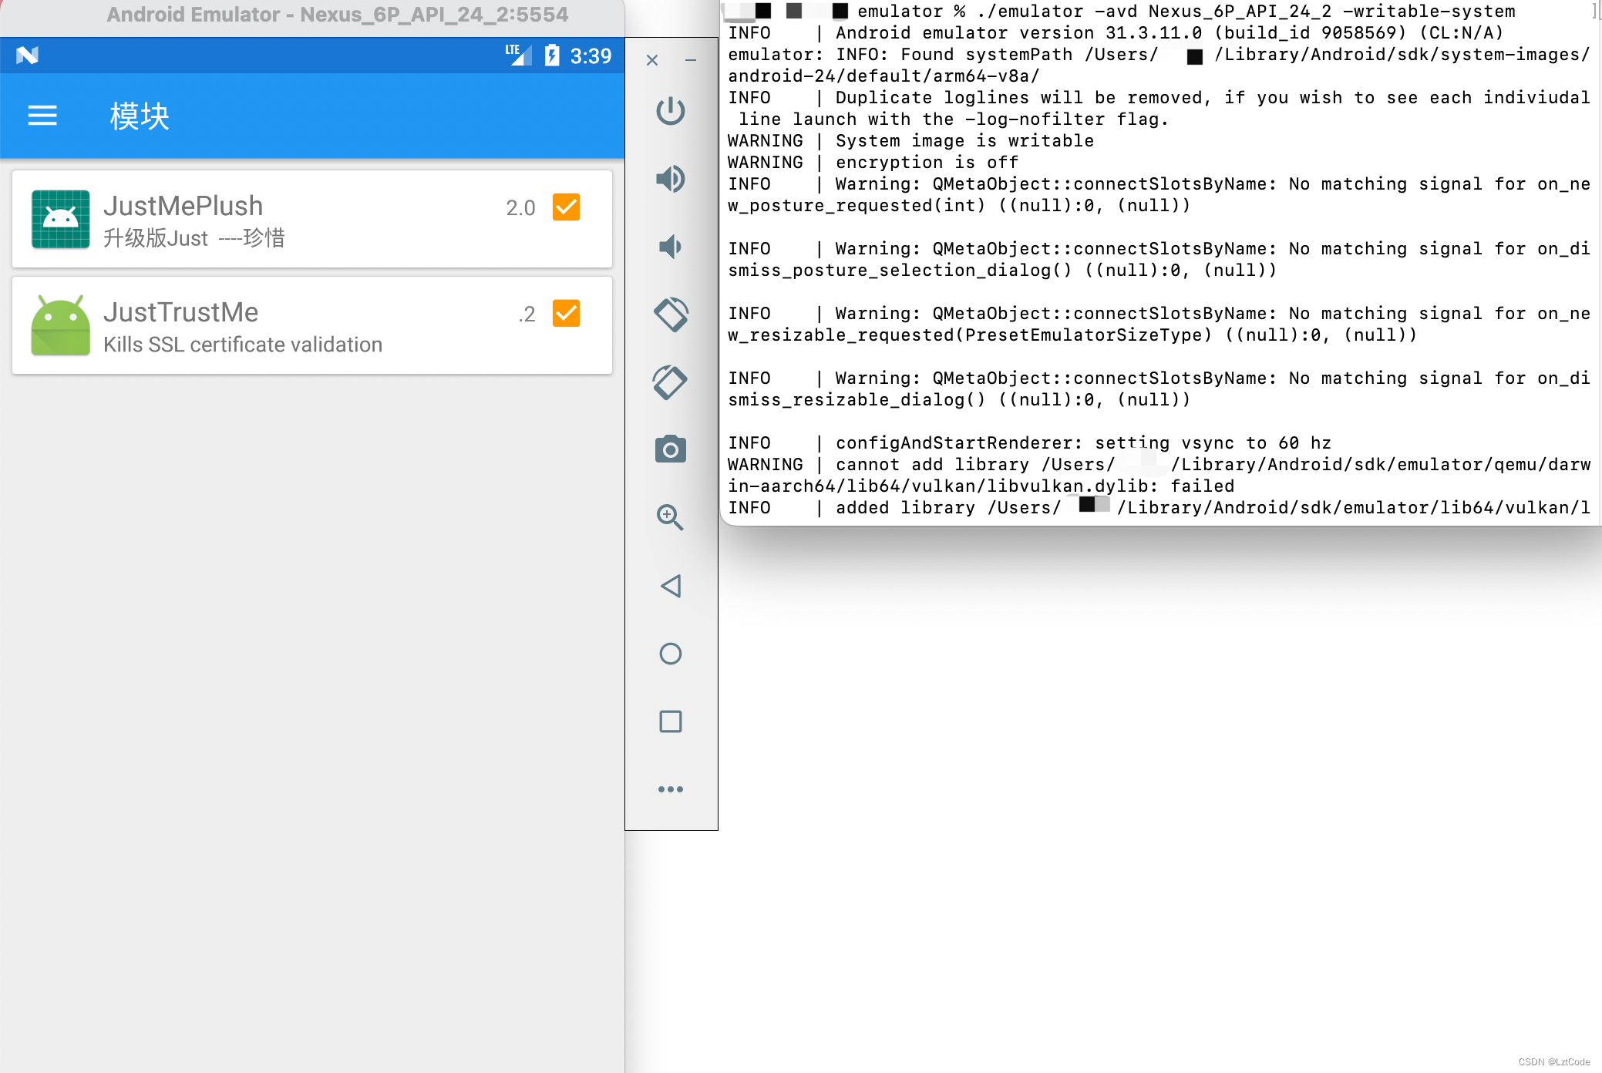Screen dimensions: 1602x1073
Task: Click 'encryption is off' warning line
Action: coord(873,163)
